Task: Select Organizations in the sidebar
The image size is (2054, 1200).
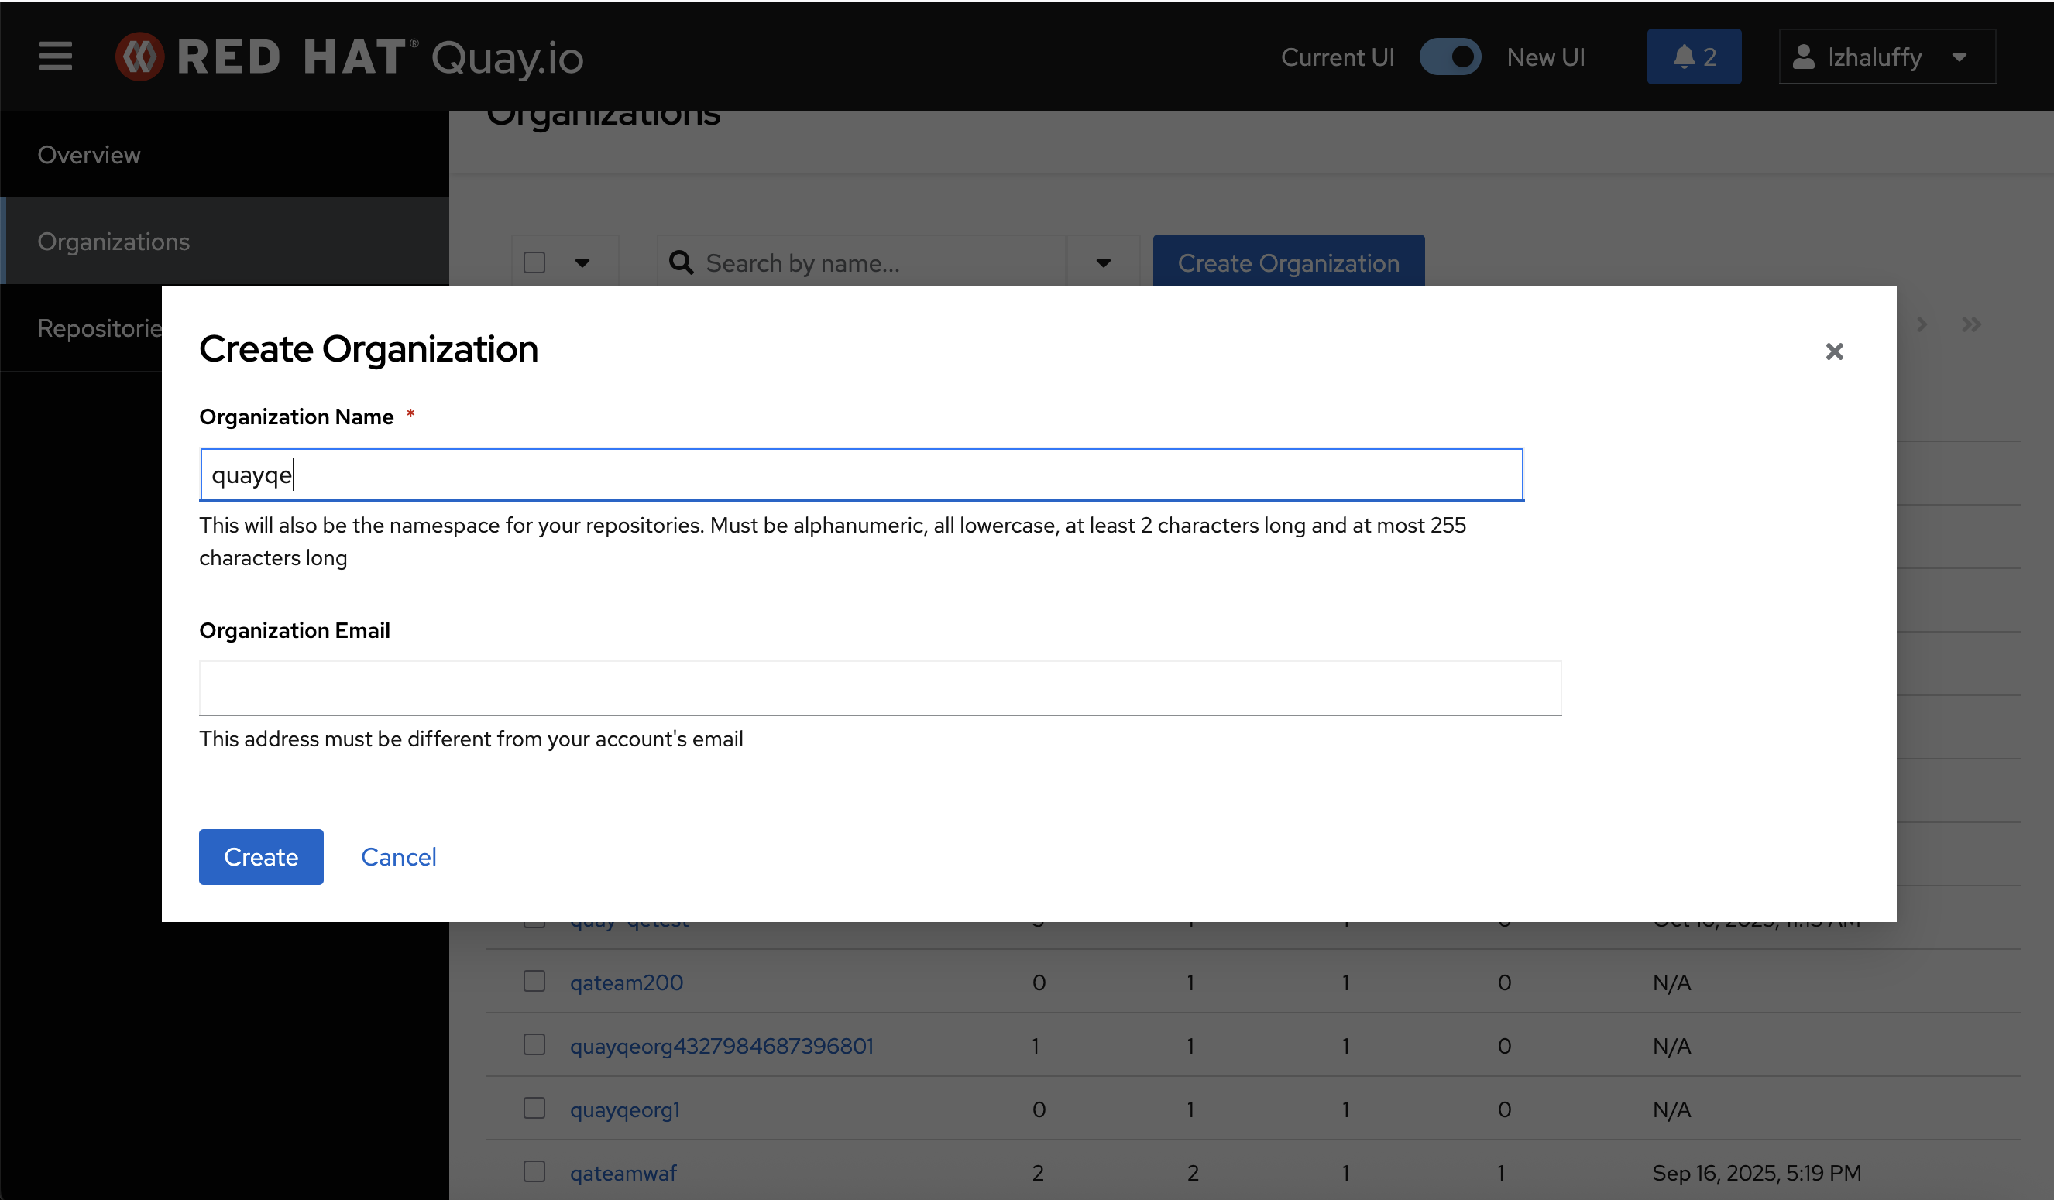Action: pyautogui.click(x=113, y=242)
